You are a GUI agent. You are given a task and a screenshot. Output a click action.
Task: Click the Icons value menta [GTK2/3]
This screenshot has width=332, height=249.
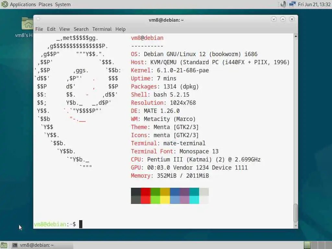[x=176, y=135]
